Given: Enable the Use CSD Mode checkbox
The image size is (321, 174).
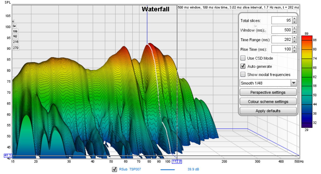Looking at the screenshot, I should (243, 58).
